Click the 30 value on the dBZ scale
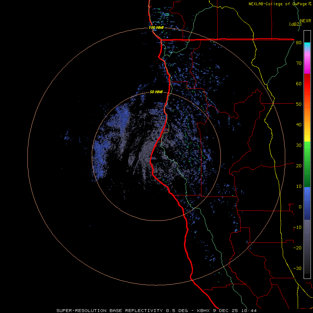This screenshot has height=313, width=313. point(299,145)
